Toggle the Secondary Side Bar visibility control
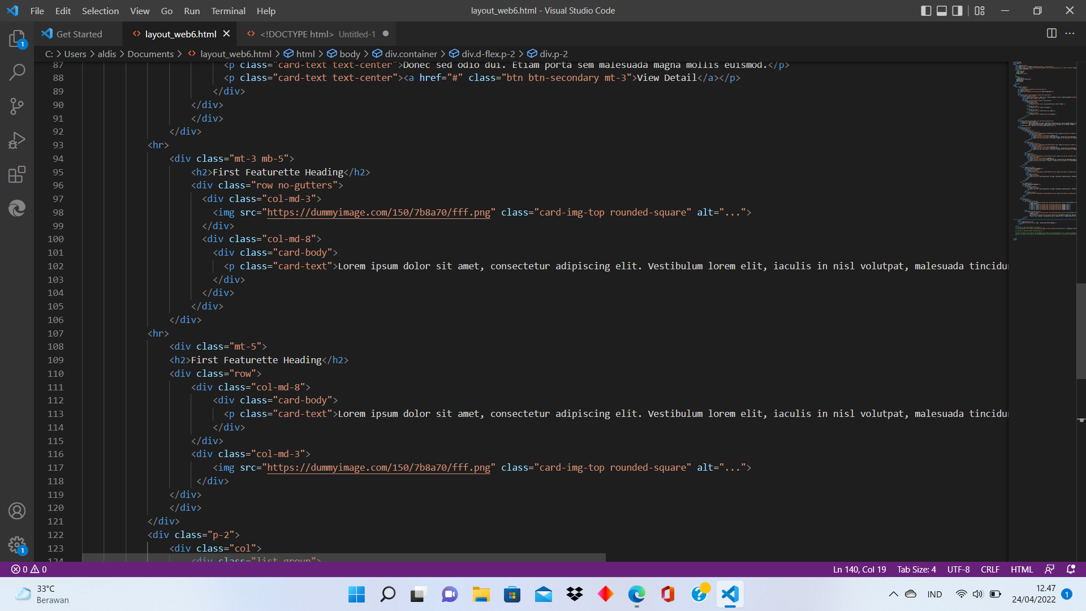The height and width of the screenshot is (611, 1086). (x=957, y=10)
